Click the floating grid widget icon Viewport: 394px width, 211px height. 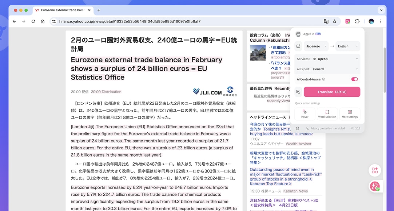coord(375,170)
